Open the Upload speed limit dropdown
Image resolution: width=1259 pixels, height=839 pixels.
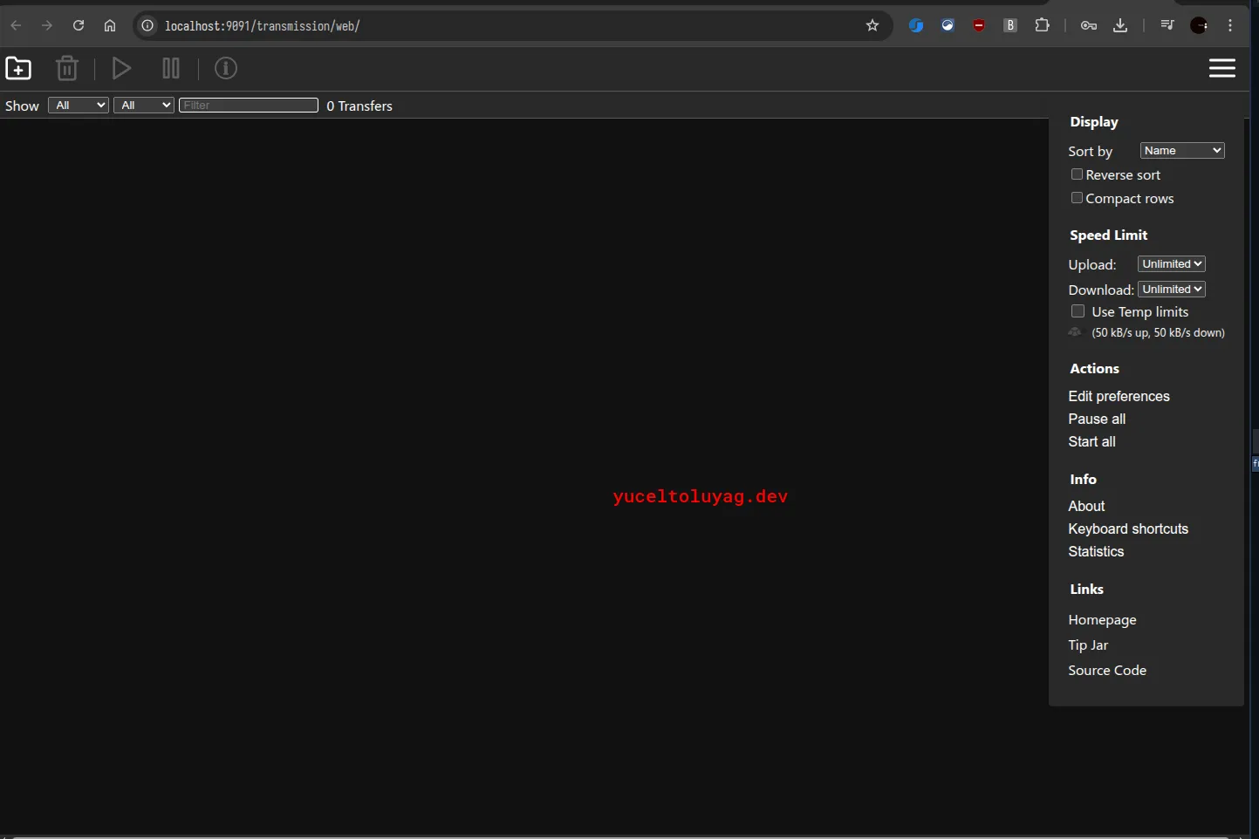click(1172, 264)
